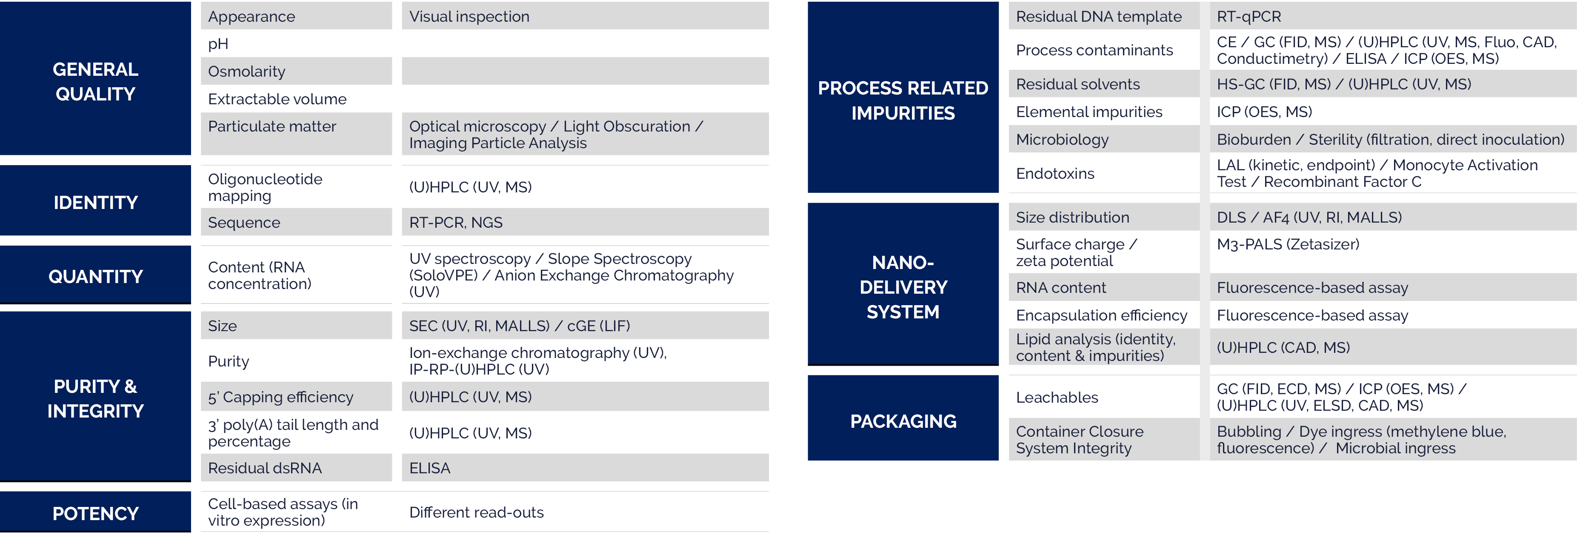
Task: Select the 5' Capping efficiency row
Action: click(296, 397)
